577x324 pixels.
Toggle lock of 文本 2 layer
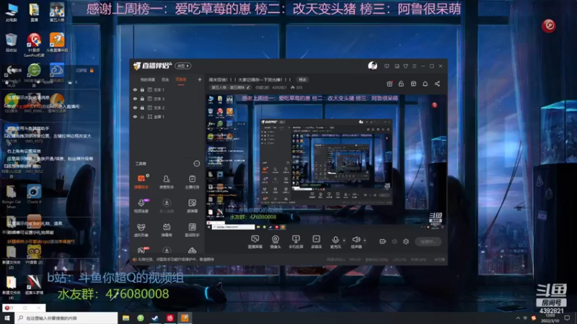142,107
